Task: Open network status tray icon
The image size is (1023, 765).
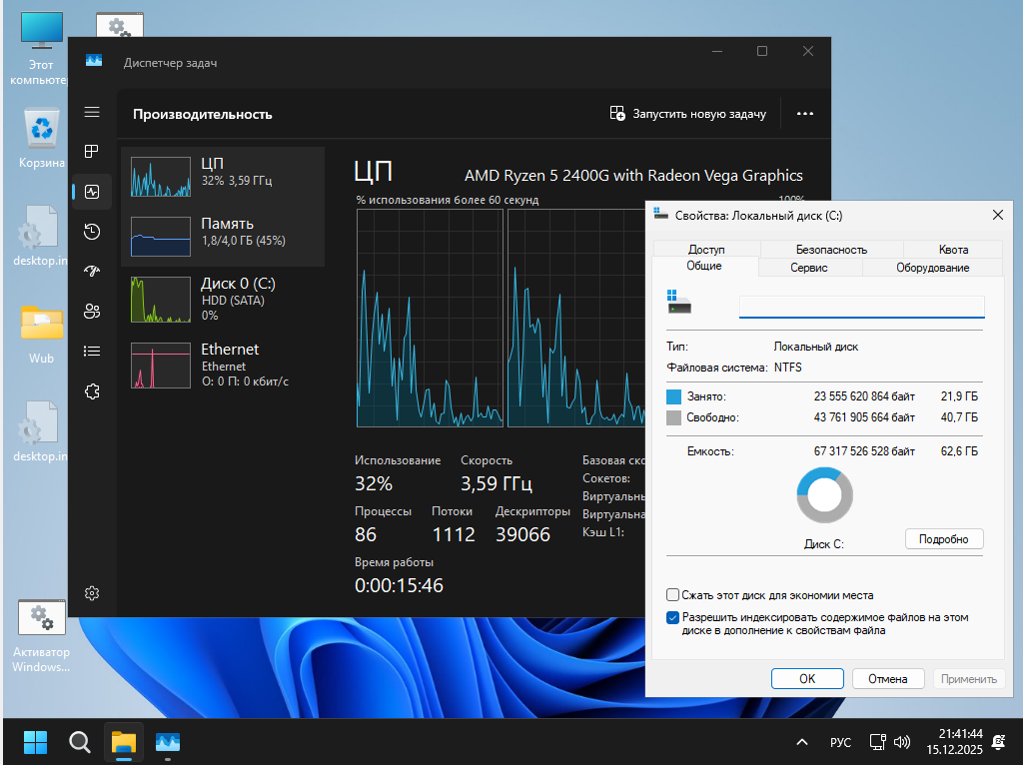Action: tap(877, 742)
